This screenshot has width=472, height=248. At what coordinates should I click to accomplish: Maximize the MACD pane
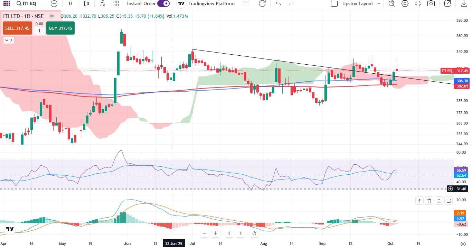(449, 201)
